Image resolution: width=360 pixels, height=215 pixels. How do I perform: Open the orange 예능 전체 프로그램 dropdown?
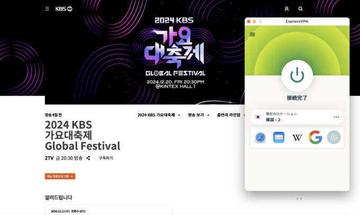pos(60,176)
